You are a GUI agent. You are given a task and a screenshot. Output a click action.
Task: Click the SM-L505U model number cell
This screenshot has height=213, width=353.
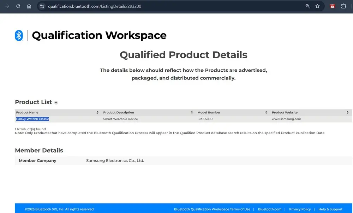(x=205, y=119)
